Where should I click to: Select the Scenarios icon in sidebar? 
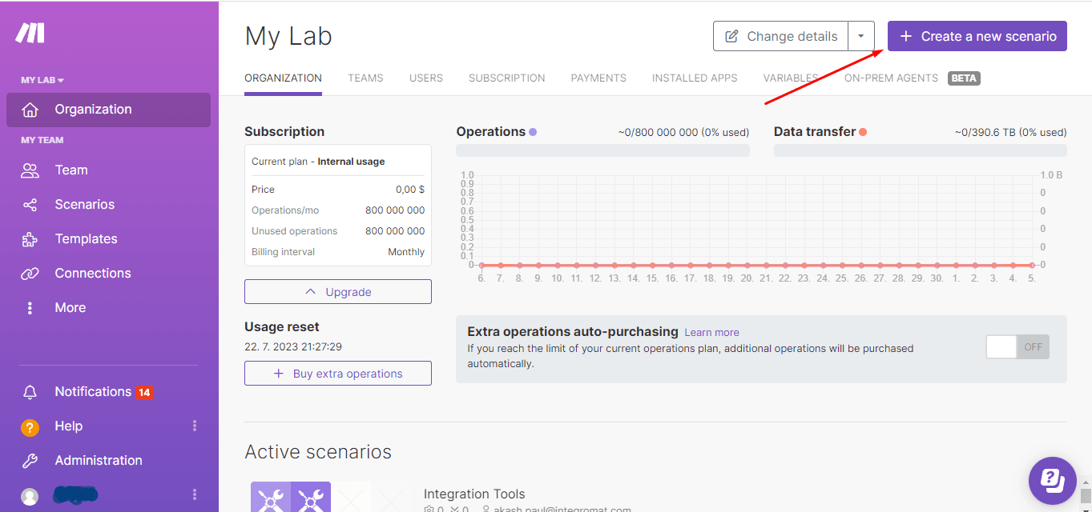pyautogui.click(x=30, y=204)
